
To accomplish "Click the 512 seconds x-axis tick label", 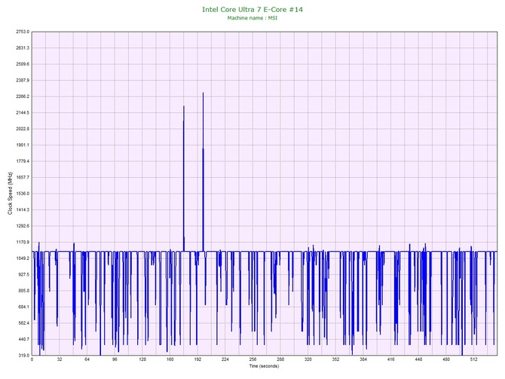I will (473, 359).
